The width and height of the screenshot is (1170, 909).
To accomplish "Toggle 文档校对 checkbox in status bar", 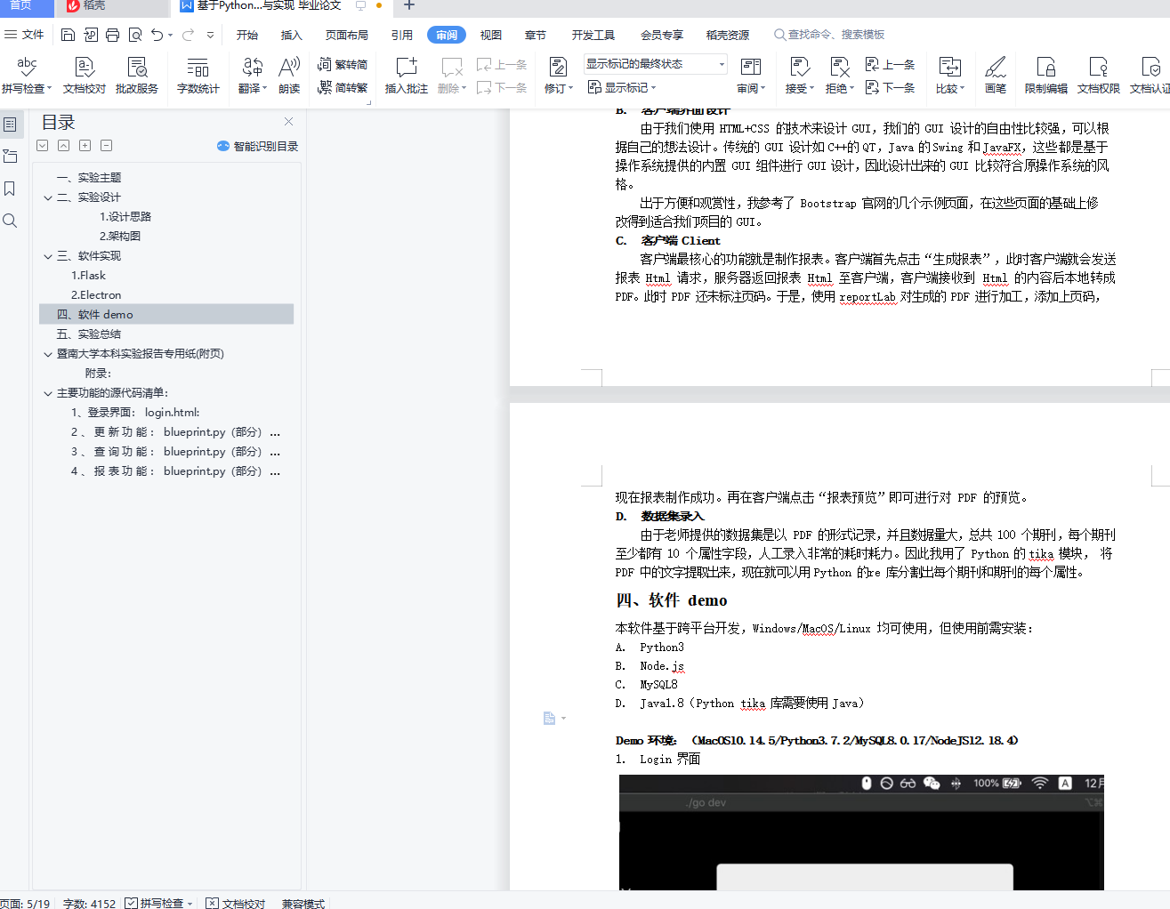I will click(x=212, y=903).
